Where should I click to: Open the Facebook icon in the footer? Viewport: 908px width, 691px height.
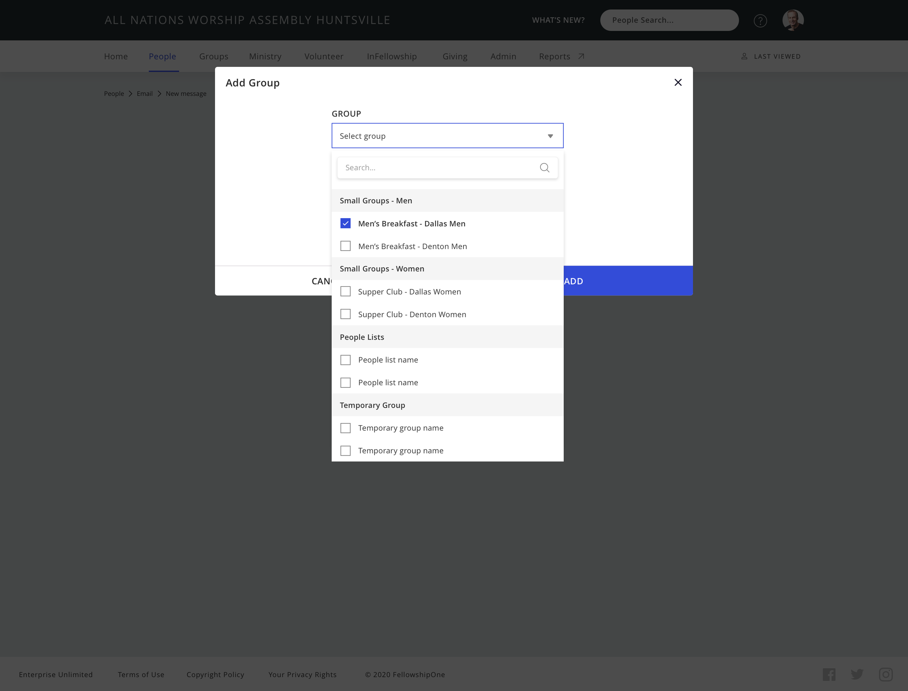[830, 674]
